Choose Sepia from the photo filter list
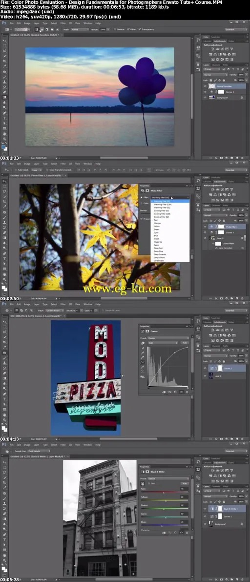This screenshot has width=250, height=582. point(157,245)
